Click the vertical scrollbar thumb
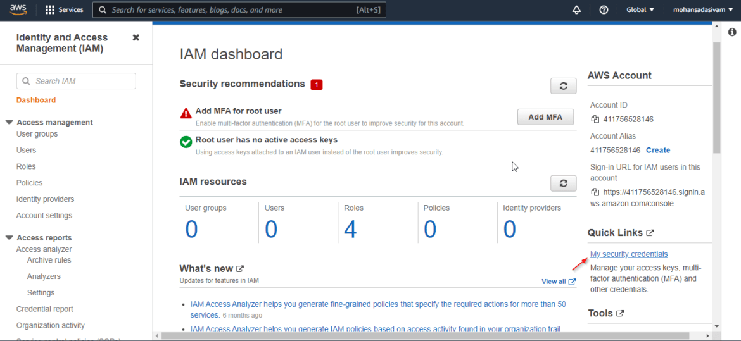This screenshot has height=341, width=741. coord(716,97)
